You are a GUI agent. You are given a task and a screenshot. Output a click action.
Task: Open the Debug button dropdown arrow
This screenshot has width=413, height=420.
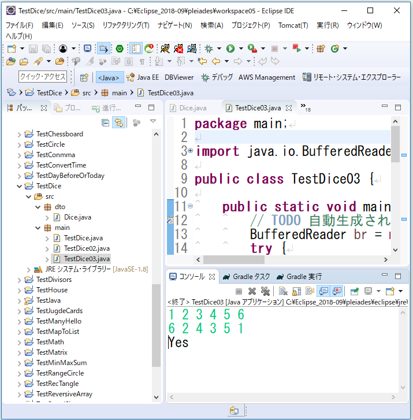click(219, 49)
